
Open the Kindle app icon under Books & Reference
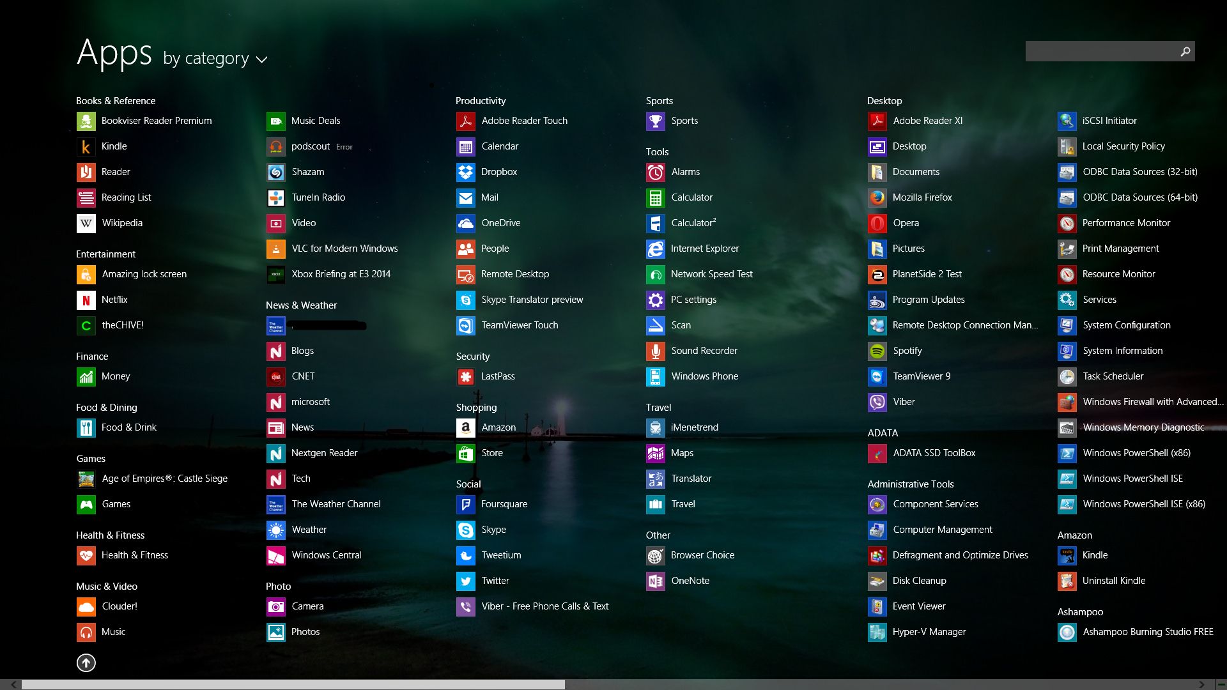tap(86, 147)
